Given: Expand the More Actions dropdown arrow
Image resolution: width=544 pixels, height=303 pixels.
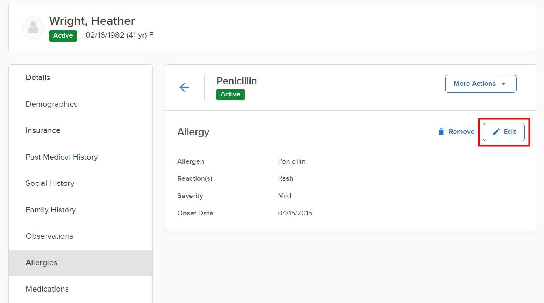Looking at the screenshot, I should click(504, 84).
